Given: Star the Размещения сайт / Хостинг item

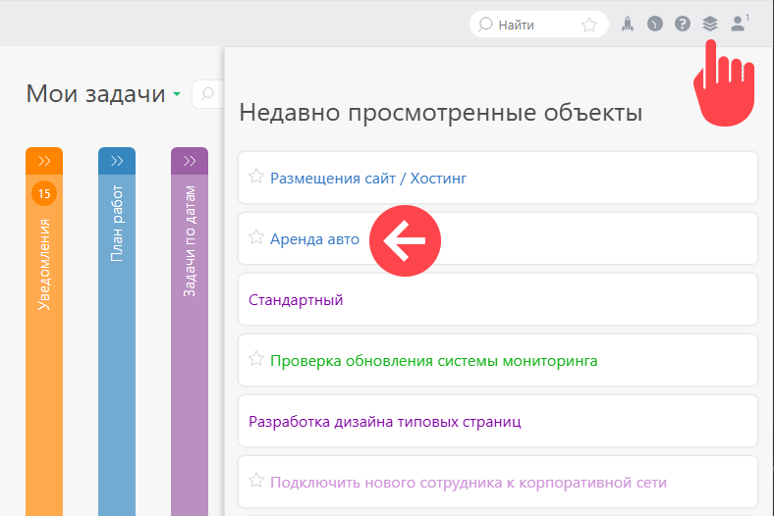Looking at the screenshot, I should pyautogui.click(x=256, y=176).
